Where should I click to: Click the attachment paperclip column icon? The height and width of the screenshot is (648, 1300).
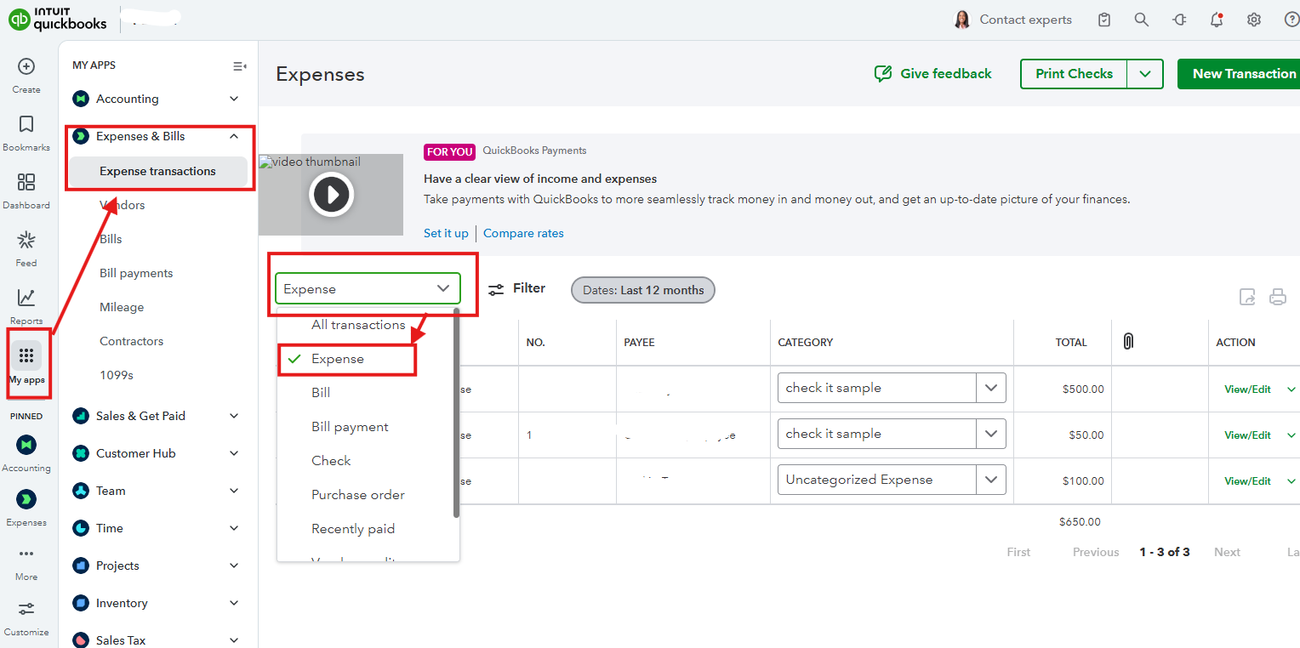[1128, 341]
